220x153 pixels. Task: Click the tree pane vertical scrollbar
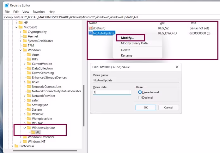pyautogui.click(x=84, y=106)
